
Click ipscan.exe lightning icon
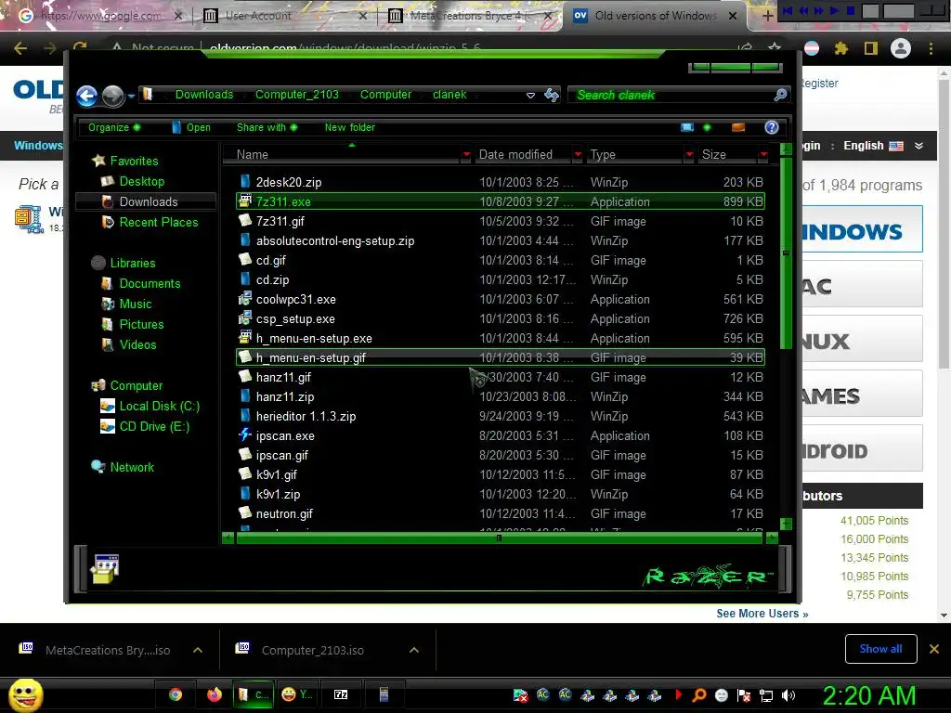point(245,434)
